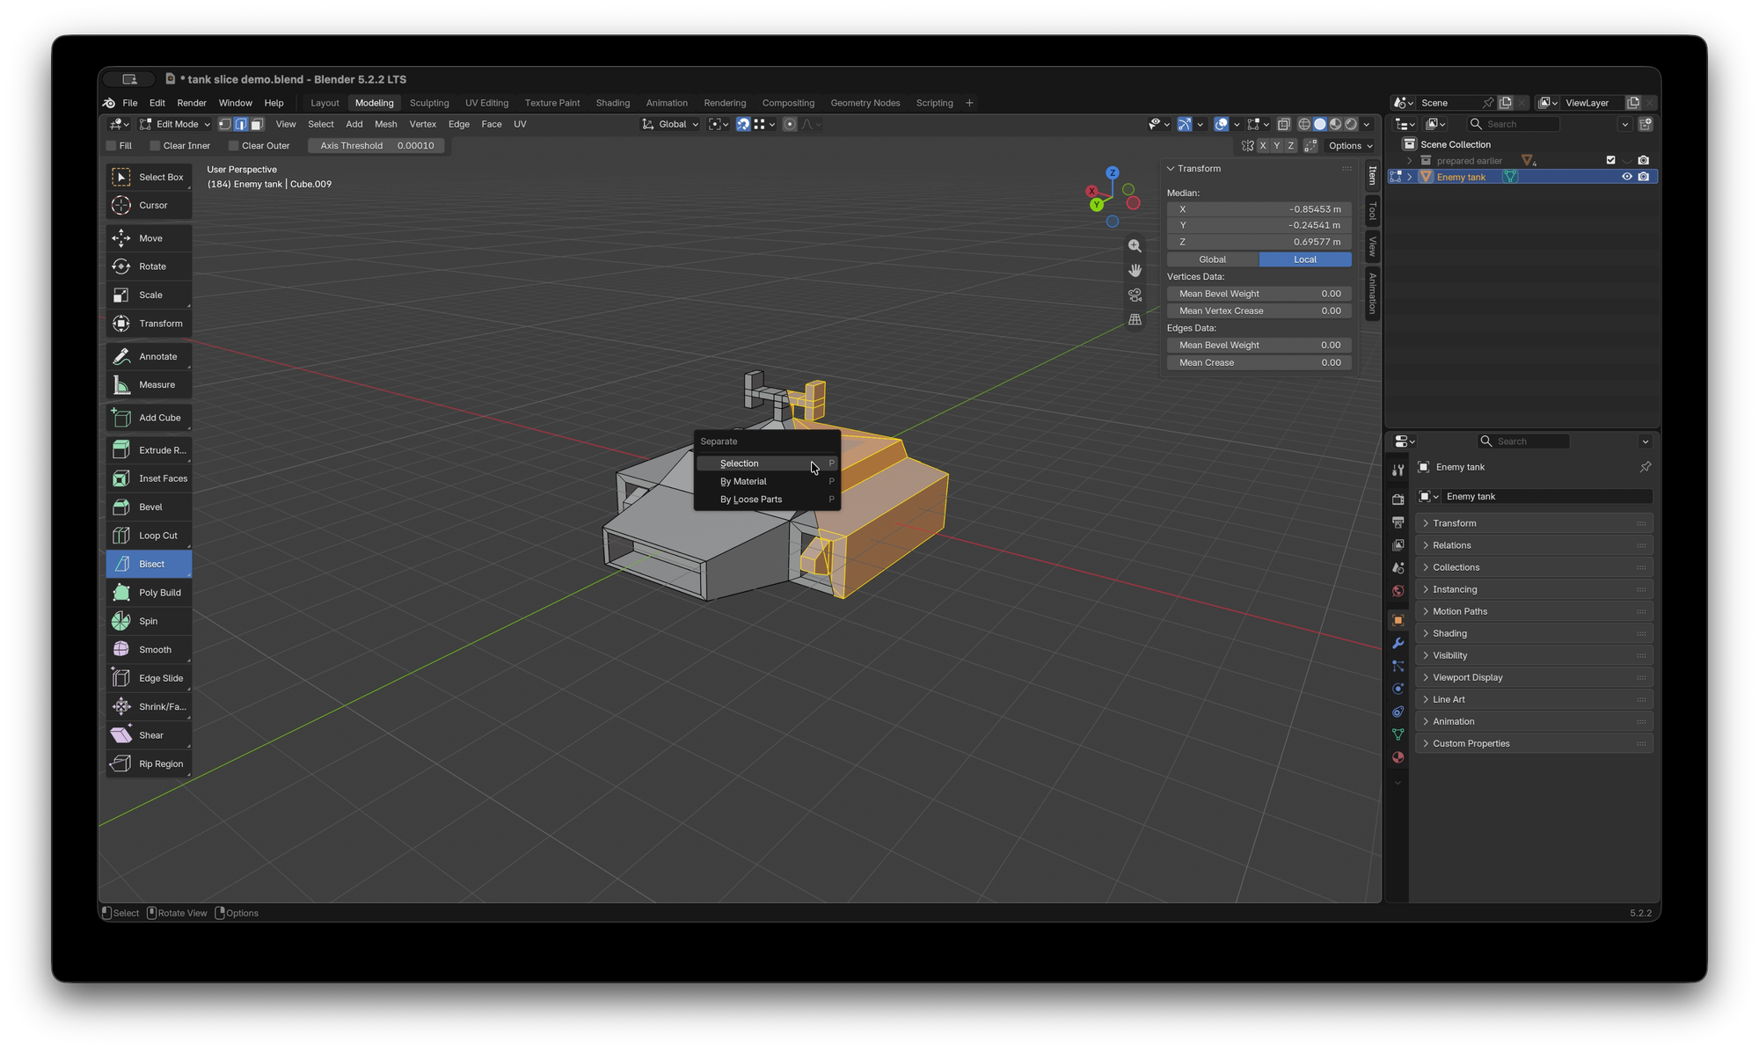Open the Tool sidebar tab
Viewport: 1759px width, 1051px height.
(1372, 211)
